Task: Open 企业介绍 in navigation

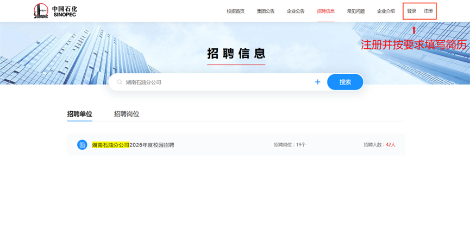Action: coord(386,11)
